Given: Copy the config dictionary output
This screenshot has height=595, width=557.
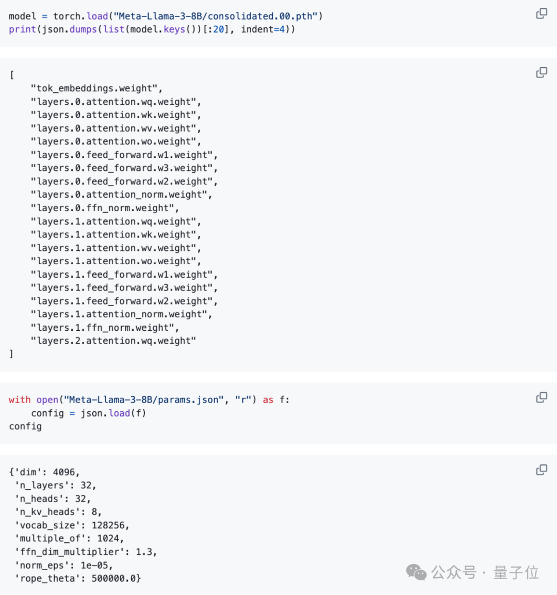Looking at the screenshot, I should (x=542, y=470).
